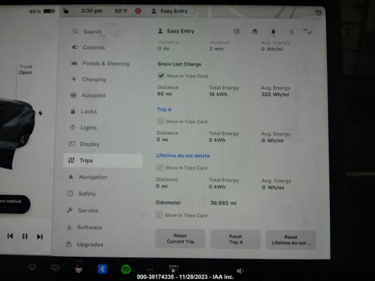This screenshot has height=281, width=375.
Task: Check Show in Trips Card under Trip A
Action: click(x=160, y=121)
